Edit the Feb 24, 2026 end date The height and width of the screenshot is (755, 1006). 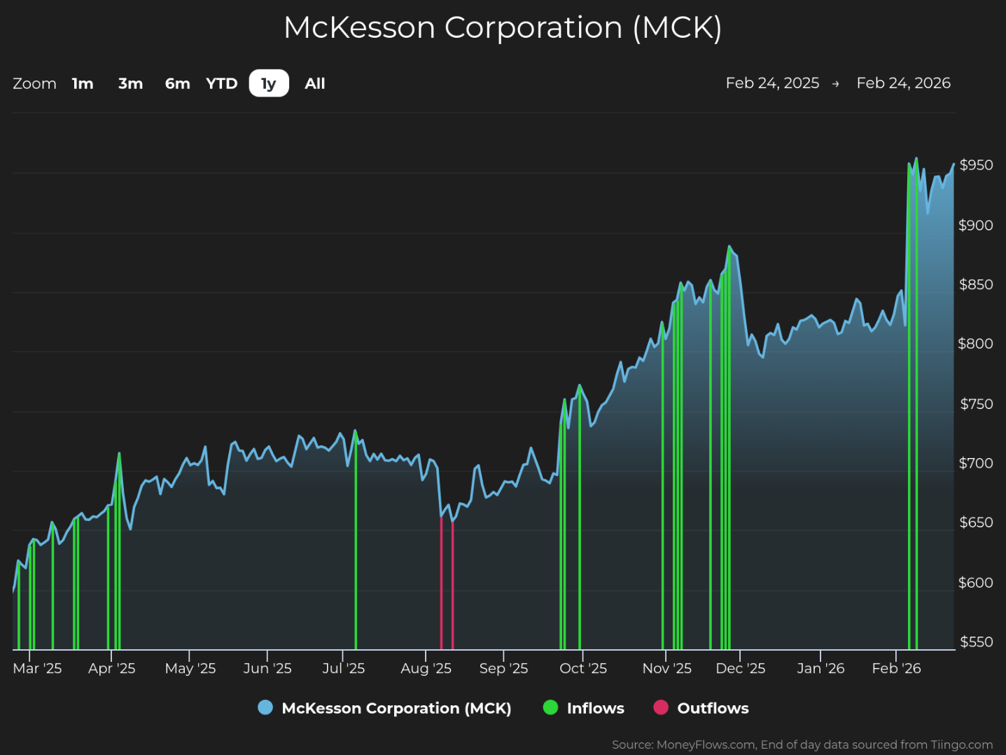(903, 83)
